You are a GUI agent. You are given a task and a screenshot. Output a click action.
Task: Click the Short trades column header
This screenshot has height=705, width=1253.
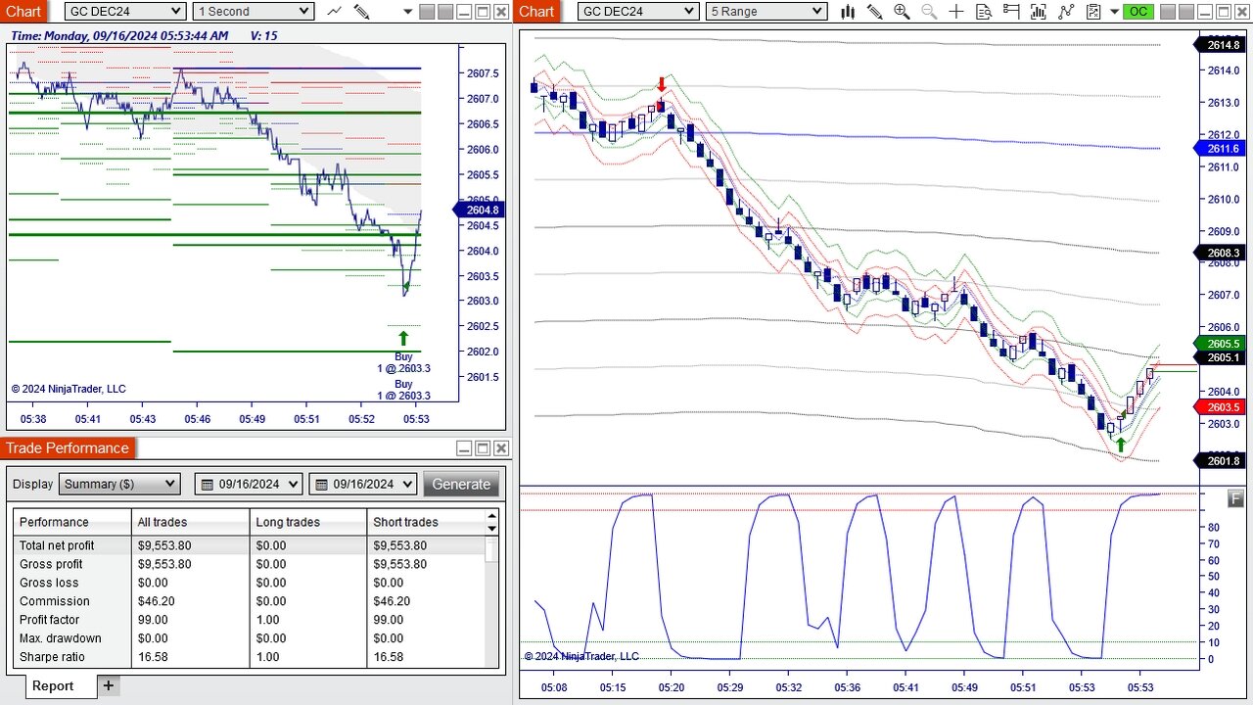click(426, 522)
